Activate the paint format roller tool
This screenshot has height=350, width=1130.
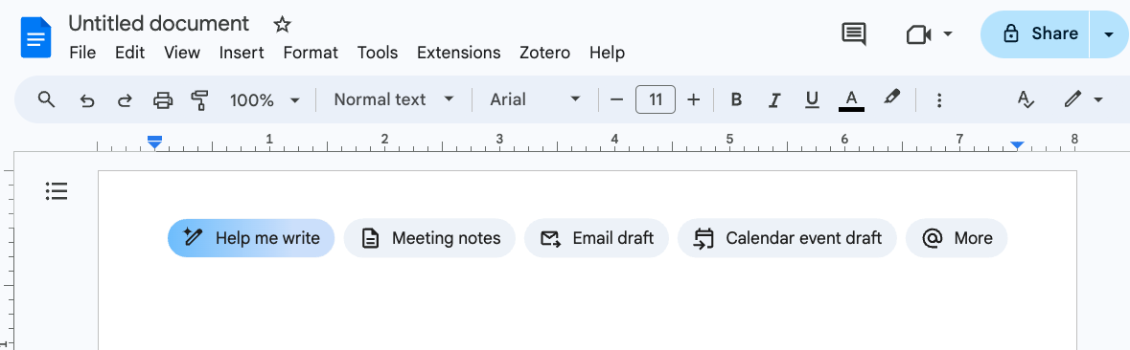199,100
